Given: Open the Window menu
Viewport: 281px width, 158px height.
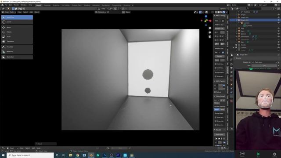Looking at the screenshot, I should click(x=24, y=5).
